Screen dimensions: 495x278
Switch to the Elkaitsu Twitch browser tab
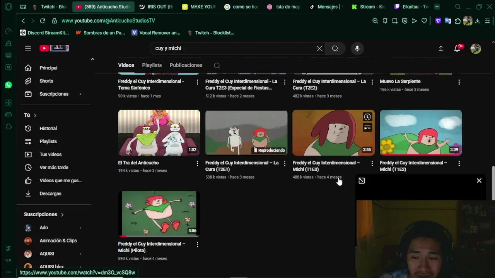click(411, 7)
